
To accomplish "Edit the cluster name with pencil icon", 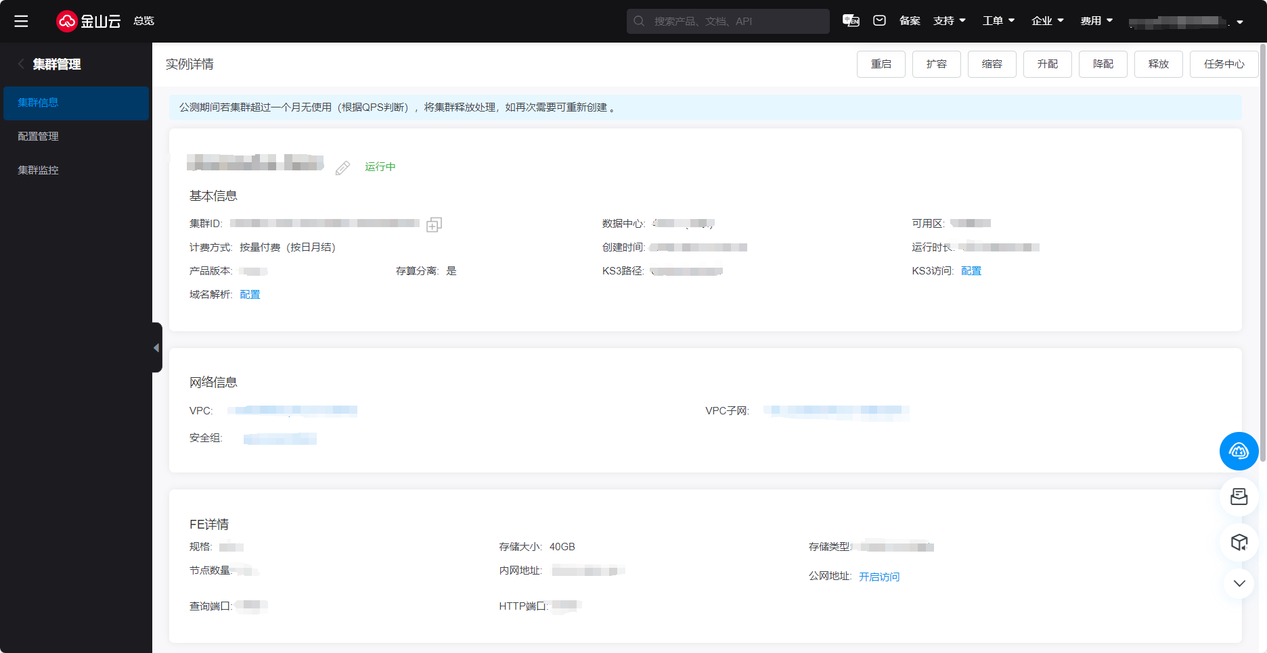I will click(343, 168).
